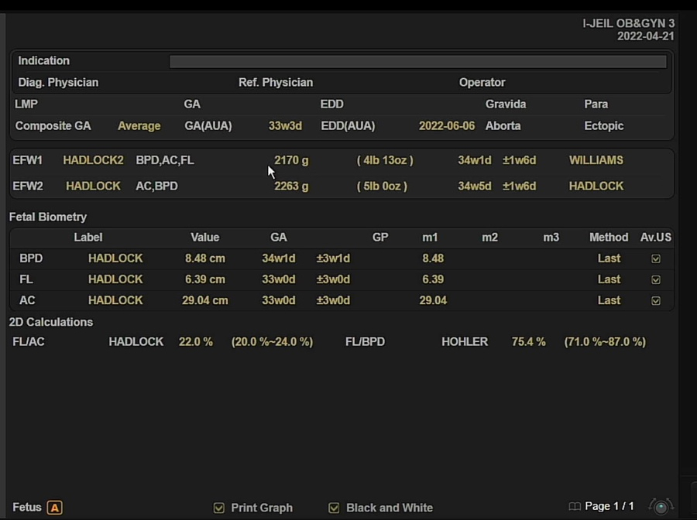The height and width of the screenshot is (520, 697).
Task: Click the BPD value 8.48 cm
Action: (x=205, y=258)
